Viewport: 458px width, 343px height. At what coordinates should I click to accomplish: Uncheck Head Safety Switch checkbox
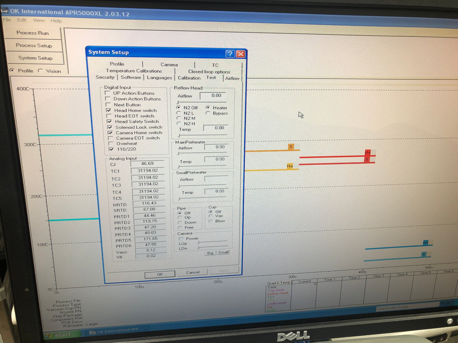coord(109,121)
